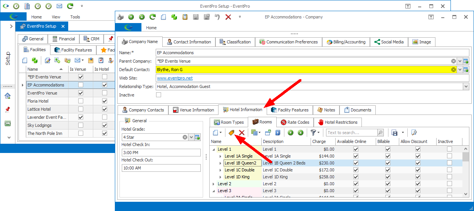Click the print preview magnifier icon in Rooms toolbar
The height and width of the screenshot is (211, 474).
click(414, 133)
